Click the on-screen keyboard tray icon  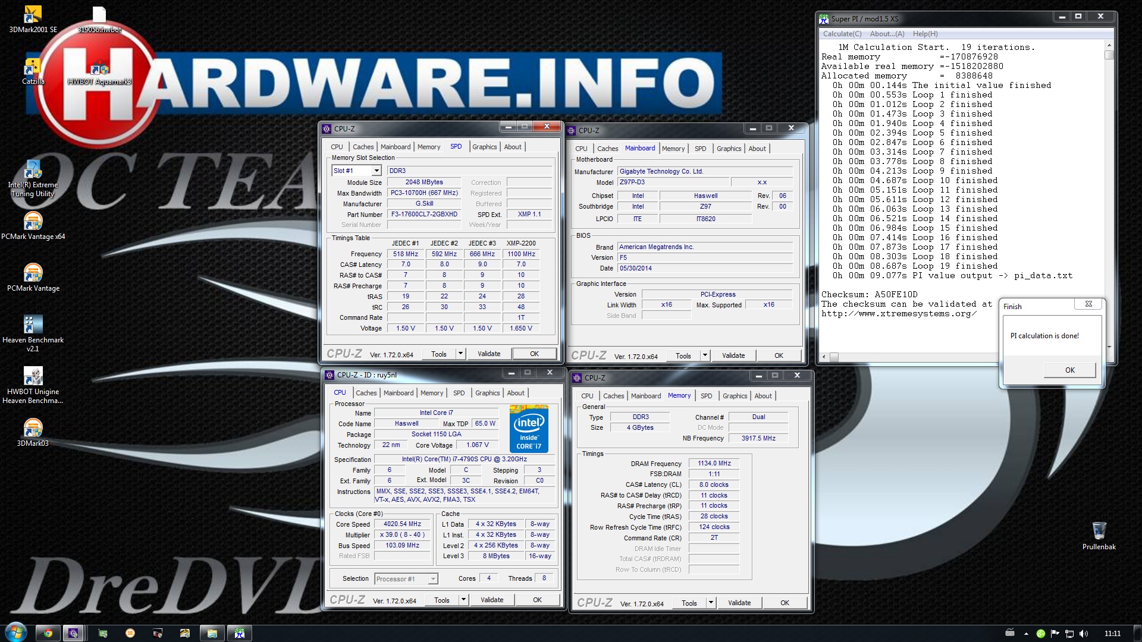pos(1010,633)
